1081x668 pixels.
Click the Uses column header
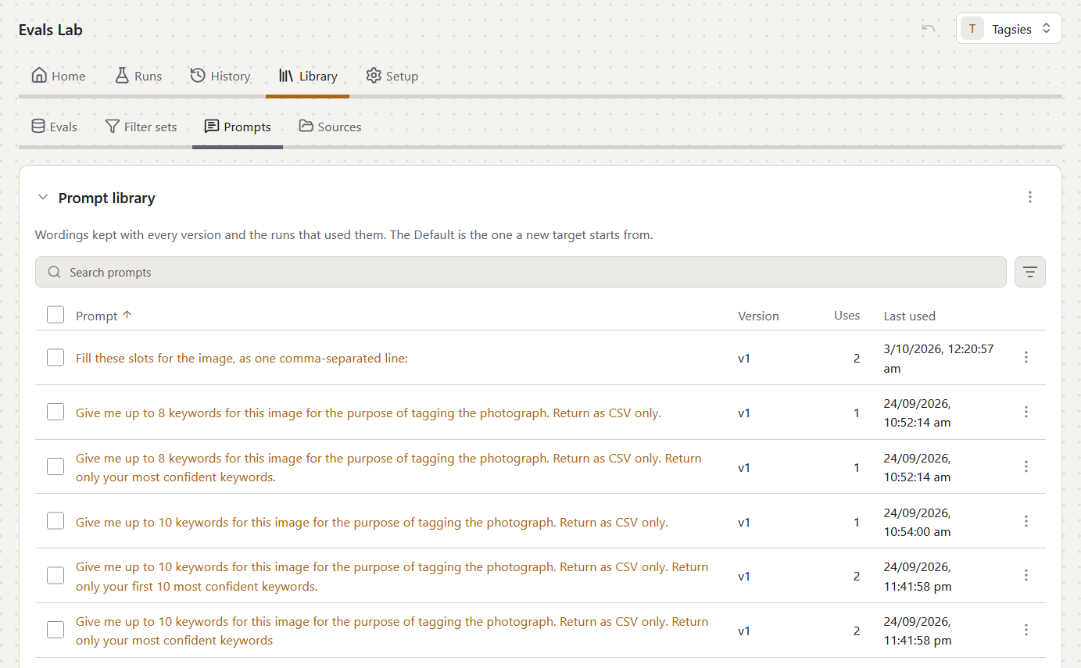[x=847, y=315]
